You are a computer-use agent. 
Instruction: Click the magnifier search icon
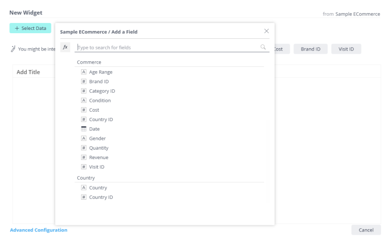(263, 47)
